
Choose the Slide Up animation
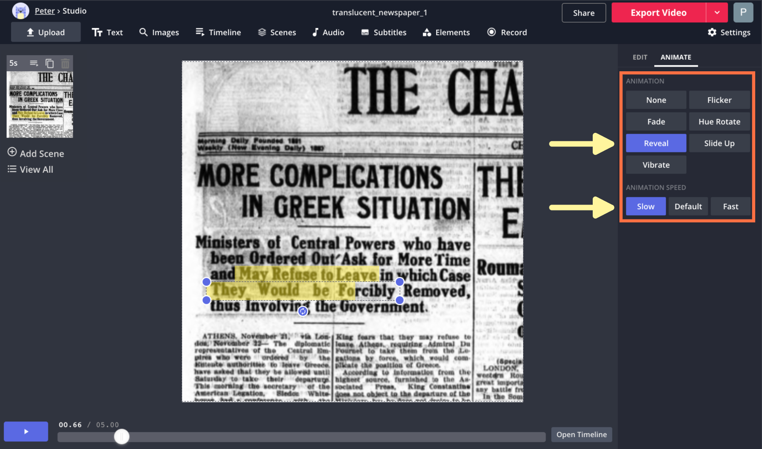click(719, 143)
